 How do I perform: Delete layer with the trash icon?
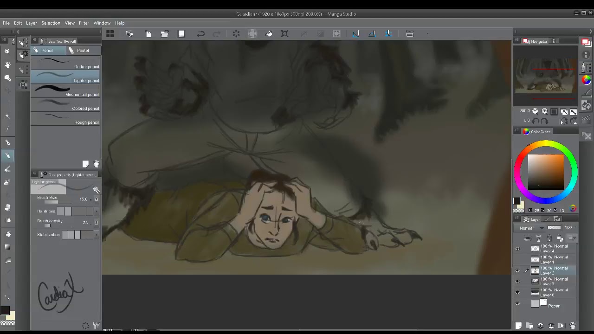tap(573, 326)
